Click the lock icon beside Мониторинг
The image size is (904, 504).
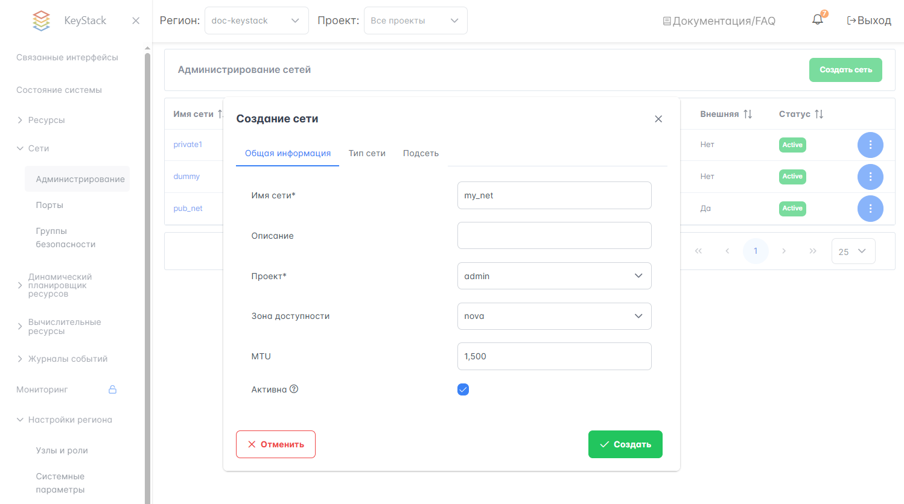point(112,389)
